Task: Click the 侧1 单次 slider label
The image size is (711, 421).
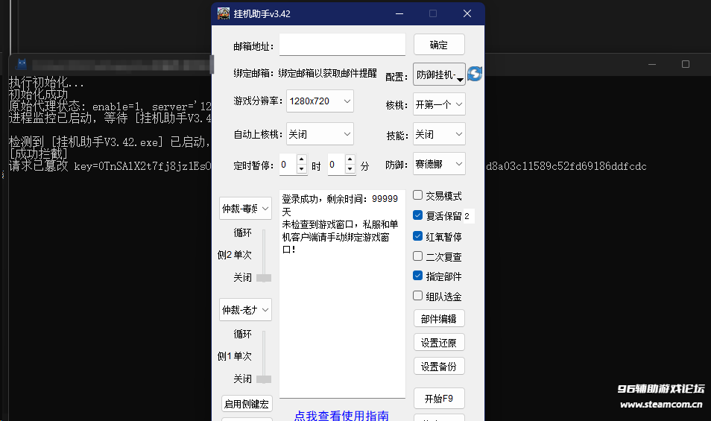Action: coord(235,356)
